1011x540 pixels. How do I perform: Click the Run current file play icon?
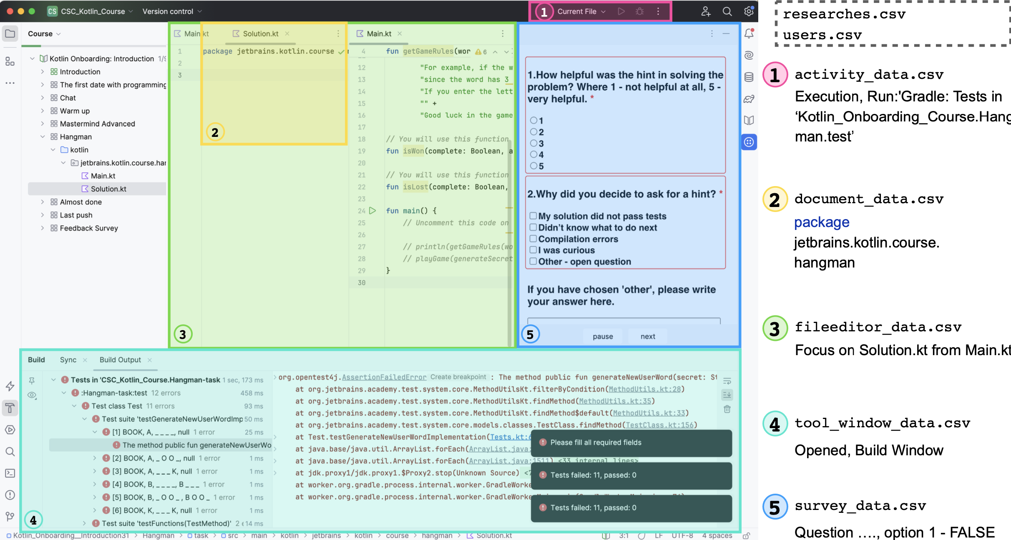tap(621, 11)
